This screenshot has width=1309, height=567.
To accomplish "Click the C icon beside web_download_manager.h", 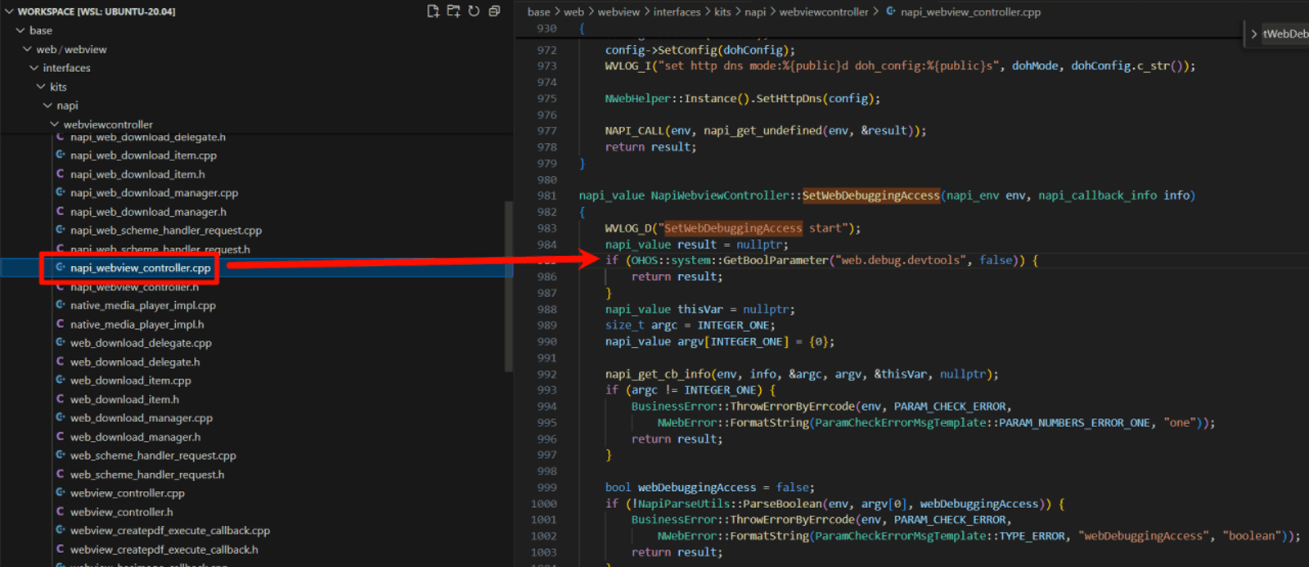I will (x=61, y=437).
